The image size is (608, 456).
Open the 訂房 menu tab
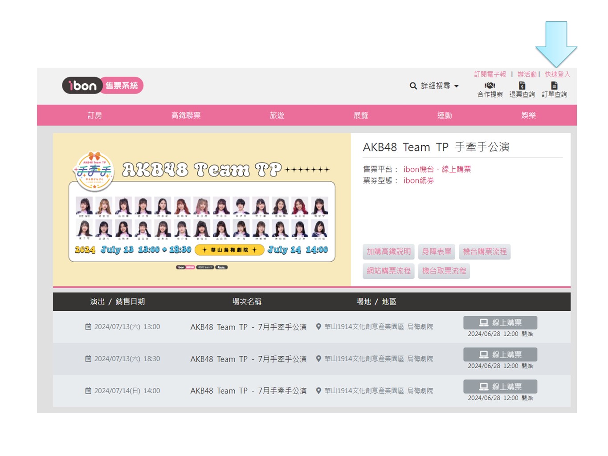coord(94,115)
